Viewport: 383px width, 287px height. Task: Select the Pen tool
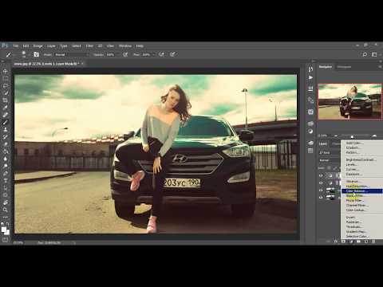click(5, 173)
